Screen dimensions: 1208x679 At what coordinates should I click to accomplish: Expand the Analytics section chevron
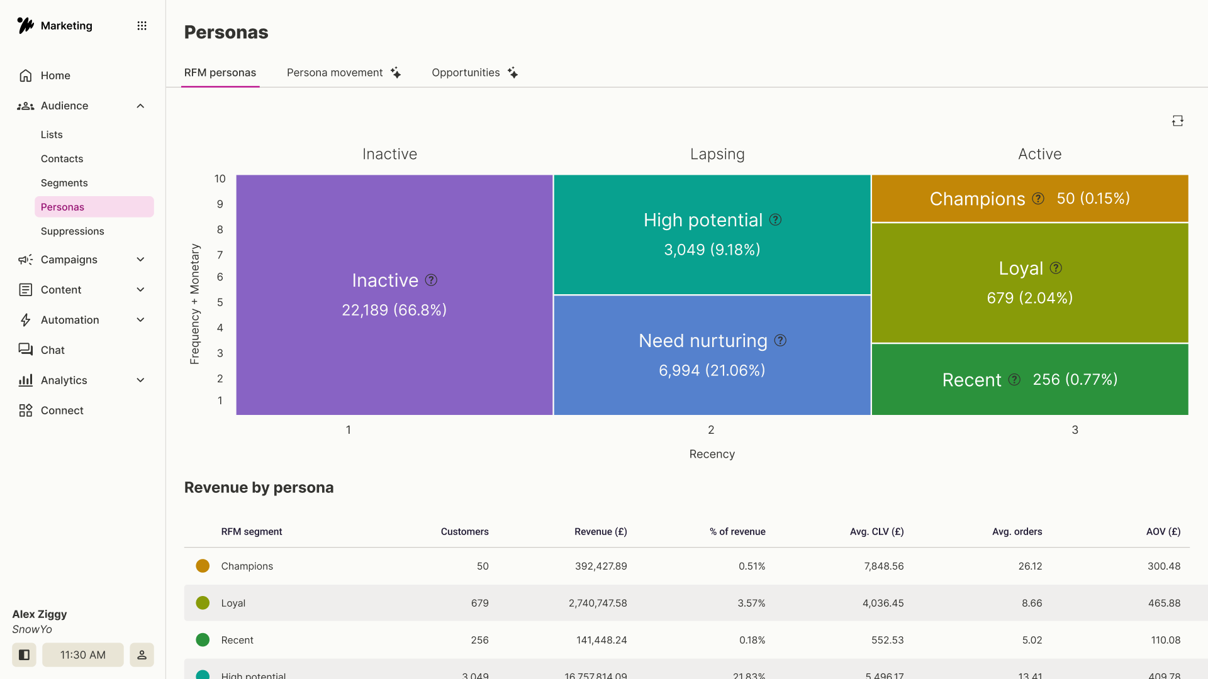(x=140, y=380)
